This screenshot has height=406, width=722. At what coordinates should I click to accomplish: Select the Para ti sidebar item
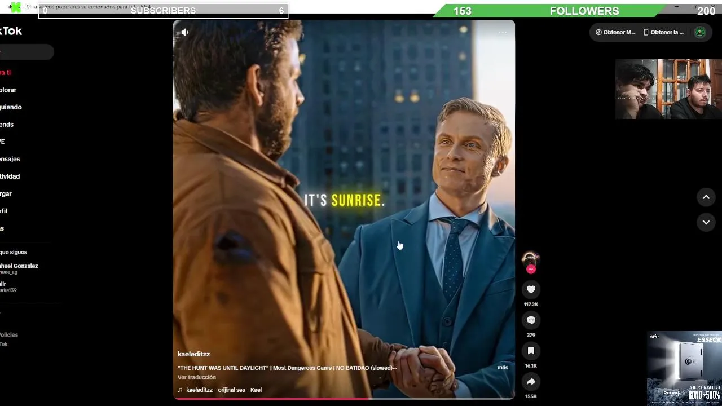tap(6, 72)
